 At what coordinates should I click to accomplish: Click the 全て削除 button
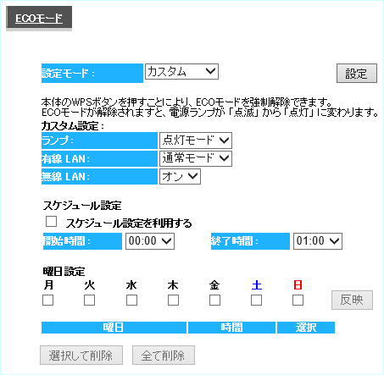click(x=164, y=356)
